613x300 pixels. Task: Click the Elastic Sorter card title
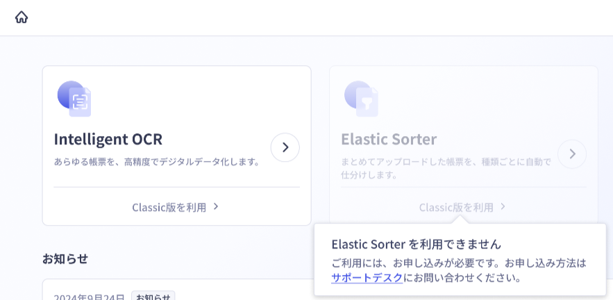click(x=389, y=140)
